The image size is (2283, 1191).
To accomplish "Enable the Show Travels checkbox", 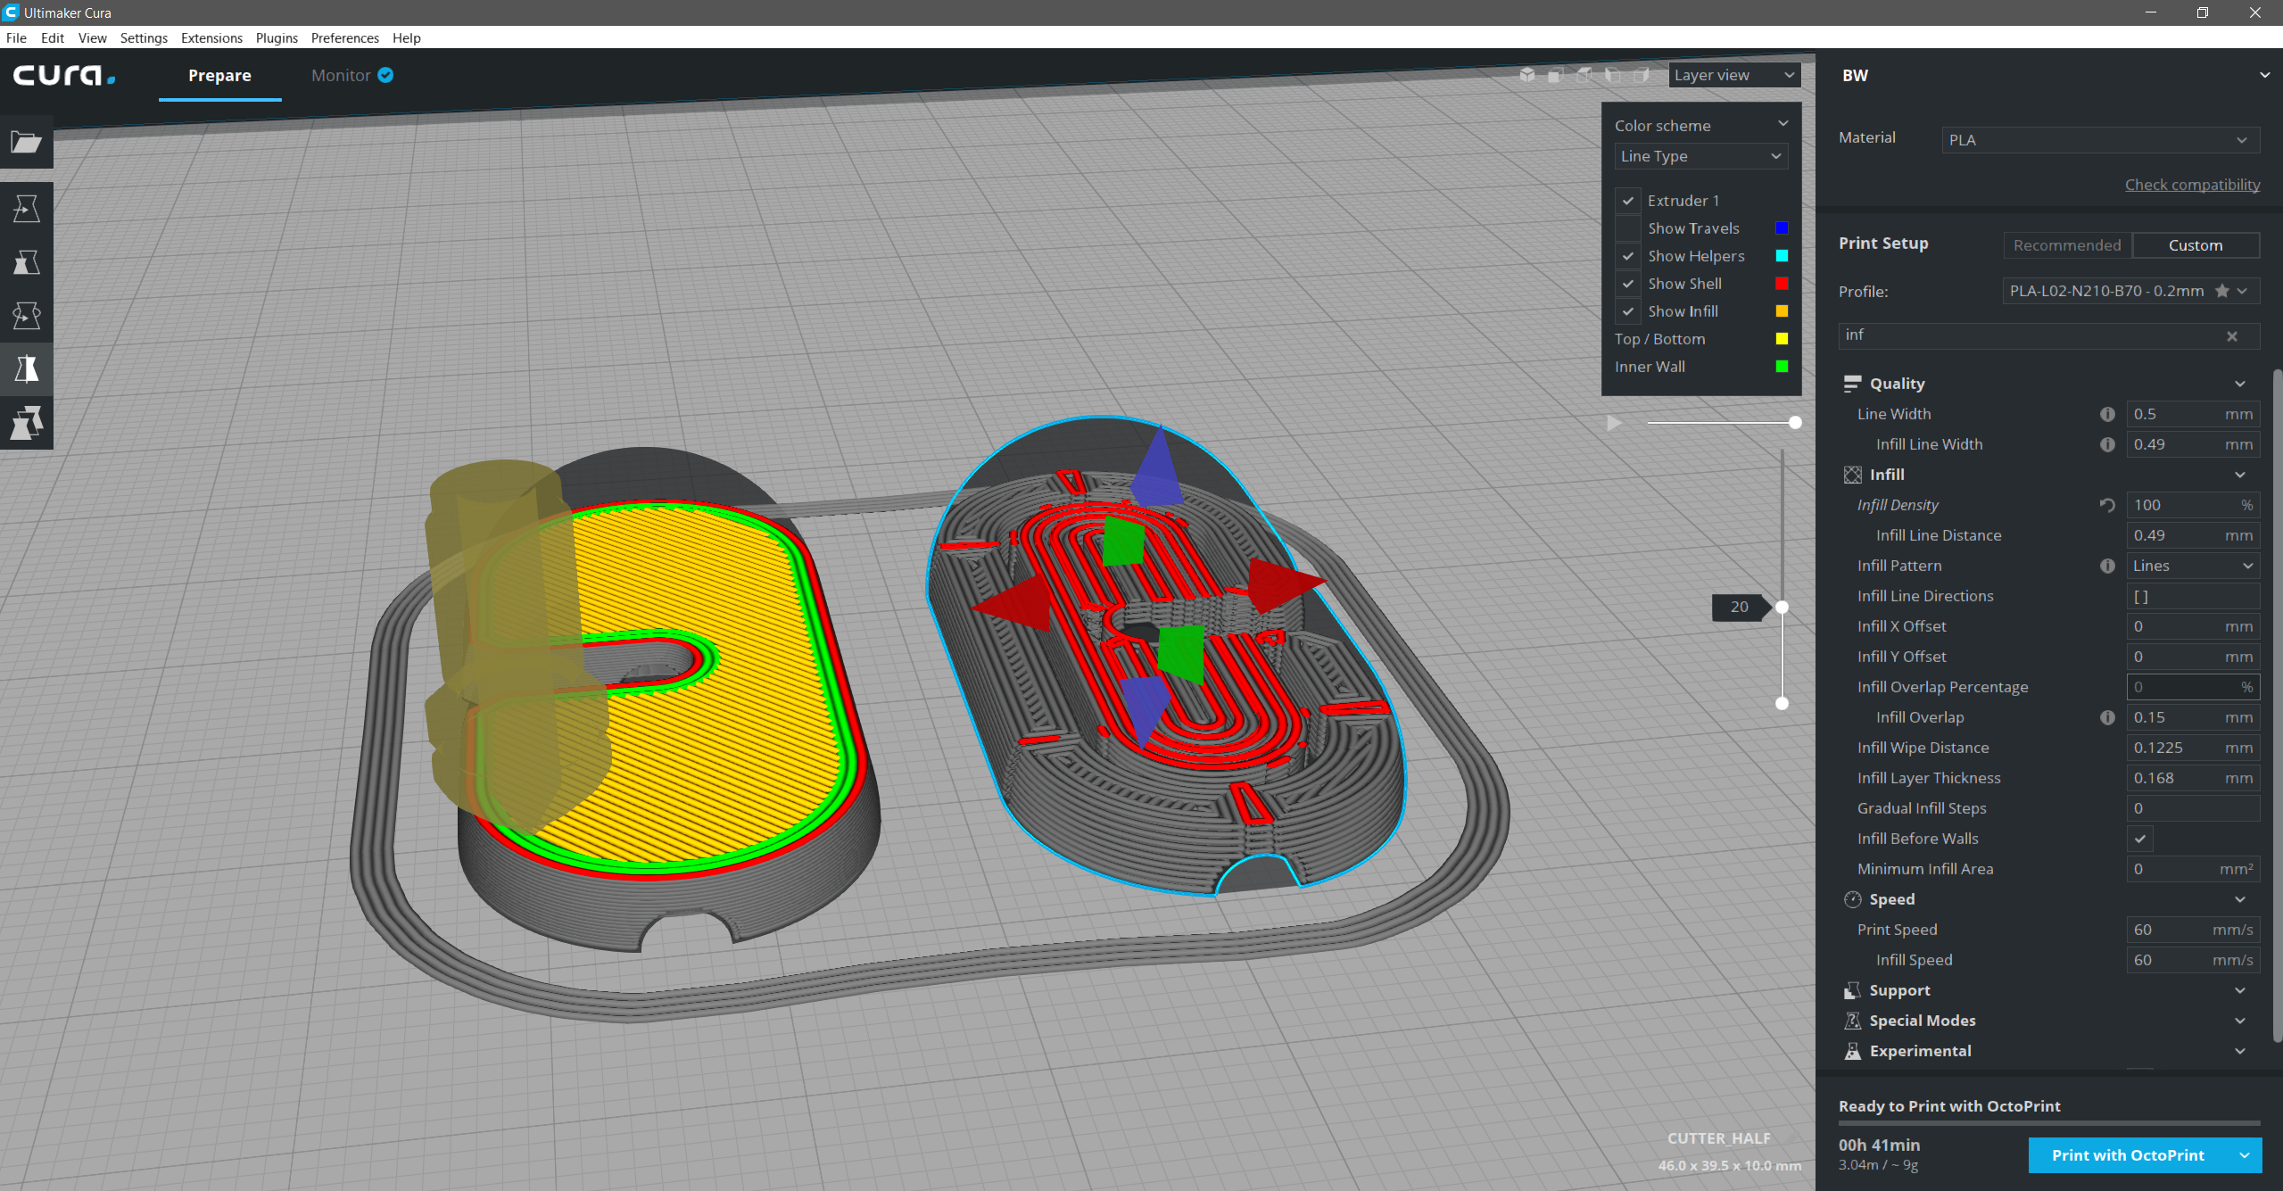I will [x=1628, y=228].
